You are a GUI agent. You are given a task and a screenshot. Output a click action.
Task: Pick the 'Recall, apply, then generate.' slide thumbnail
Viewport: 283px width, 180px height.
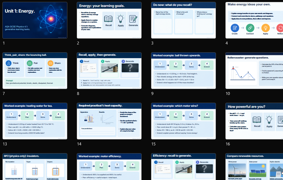click(109, 71)
